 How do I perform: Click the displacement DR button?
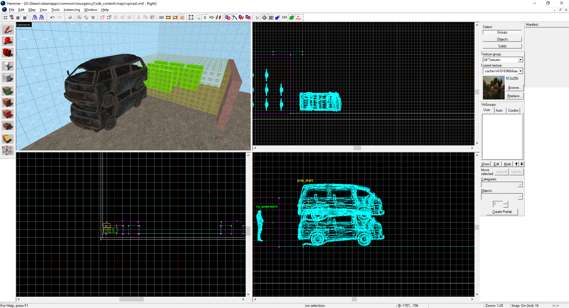(248, 17)
